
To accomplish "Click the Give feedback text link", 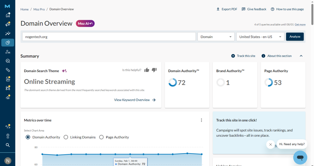I will tap(257, 9).
